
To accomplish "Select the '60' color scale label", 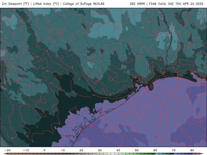I will (x=155, y=150).
